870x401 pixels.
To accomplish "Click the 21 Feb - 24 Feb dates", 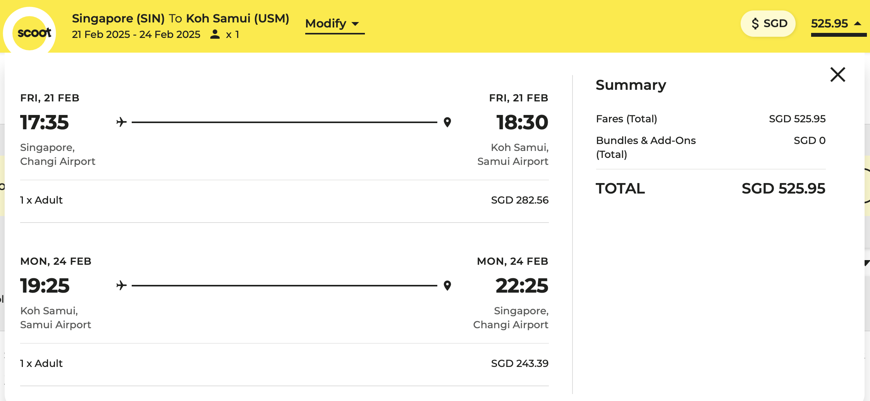I will (136, 34).
